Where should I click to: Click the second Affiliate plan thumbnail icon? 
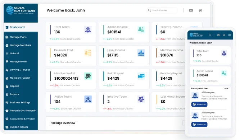point(195,116)
